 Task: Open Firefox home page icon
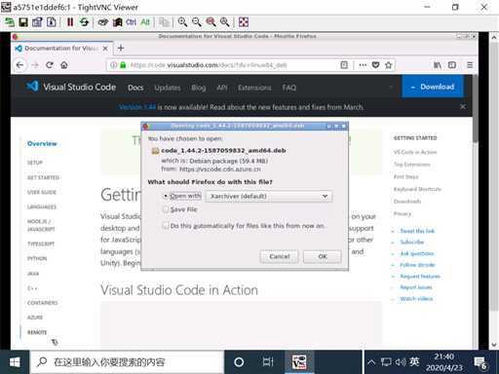[64, 65]
